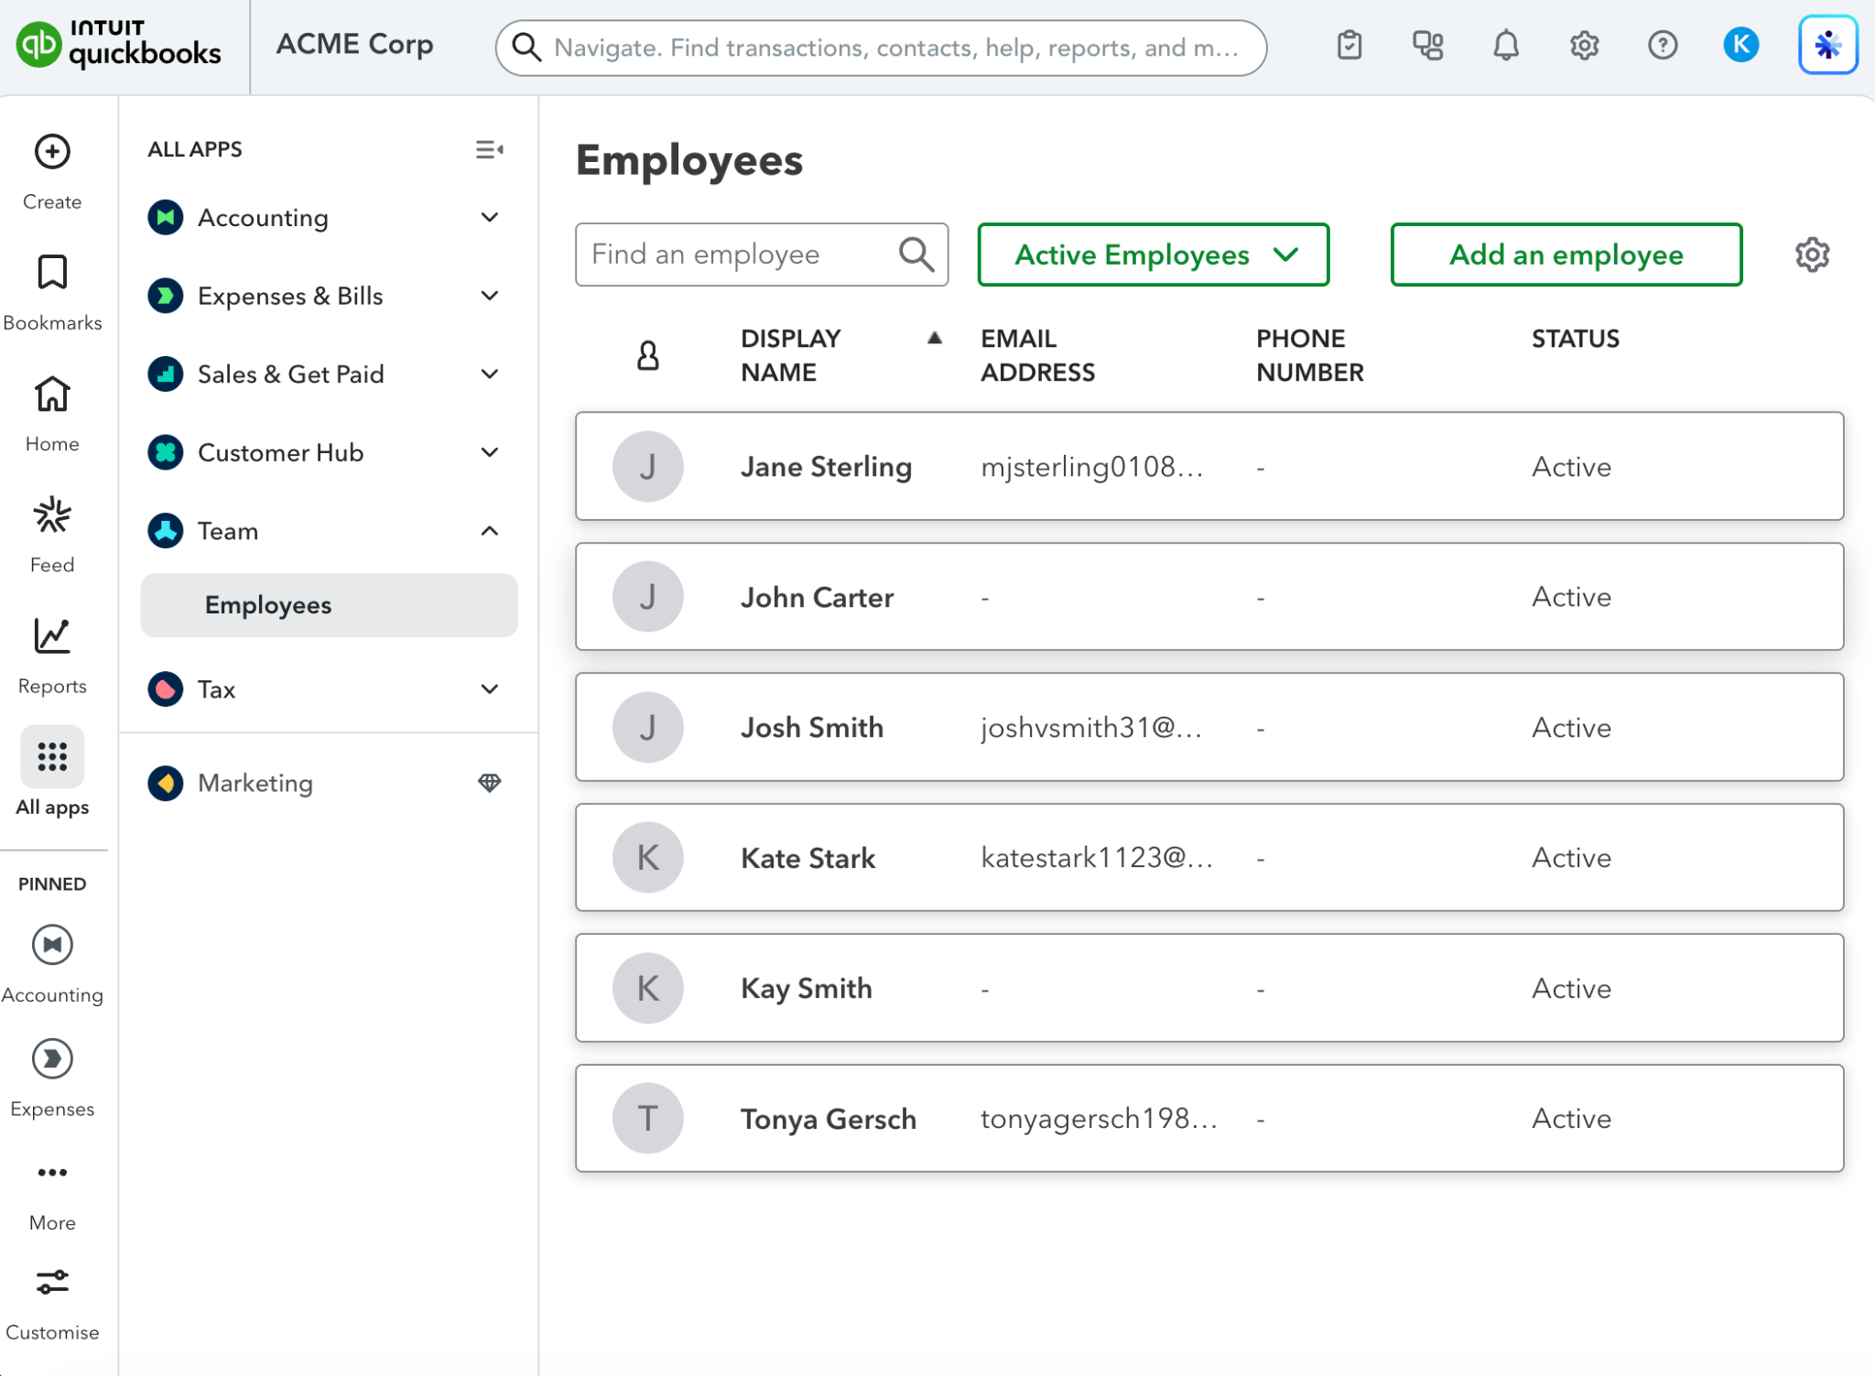The image size is (1875, 1376).
Task: Open Kay Smith's employee row
Action: tap(1209, 989)
